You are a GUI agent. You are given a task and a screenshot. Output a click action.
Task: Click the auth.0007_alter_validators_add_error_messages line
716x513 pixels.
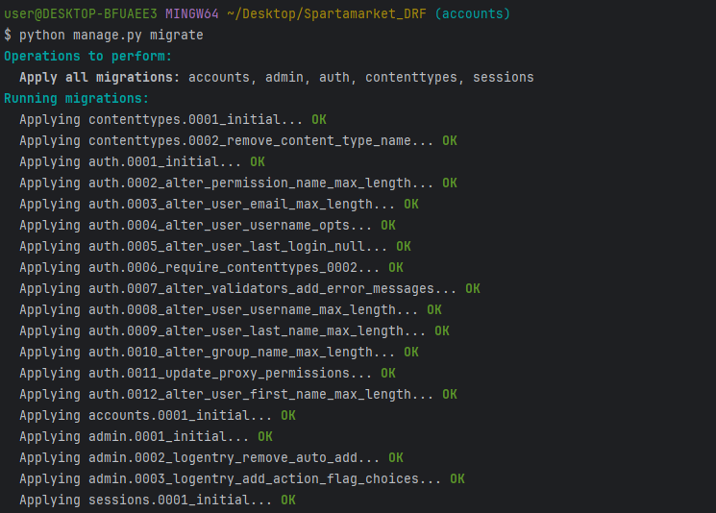coord(250,289)
